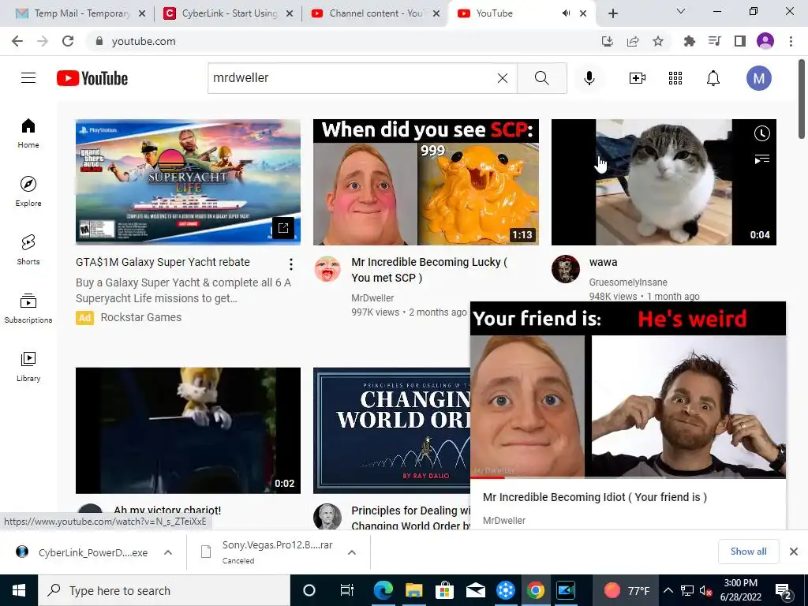Viewport: 808px width, 606px height.
Task: Open Library in the sidebar
Action: coord(28,366)
